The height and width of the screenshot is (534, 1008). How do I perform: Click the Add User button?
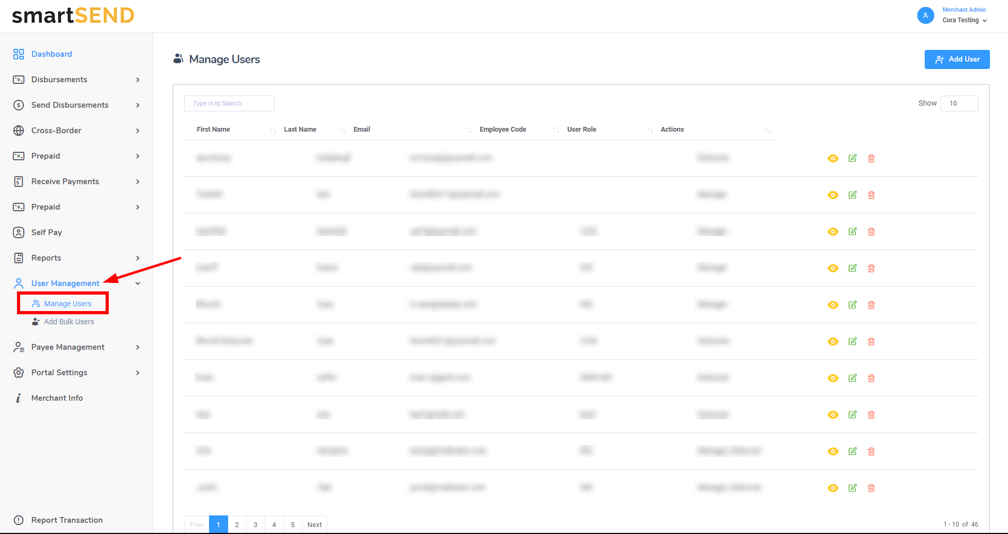pos(957,59)
